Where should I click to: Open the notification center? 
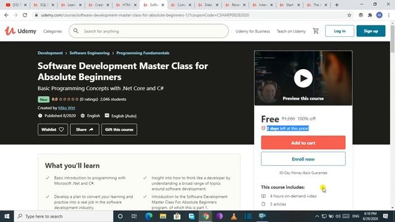point(385,216)
